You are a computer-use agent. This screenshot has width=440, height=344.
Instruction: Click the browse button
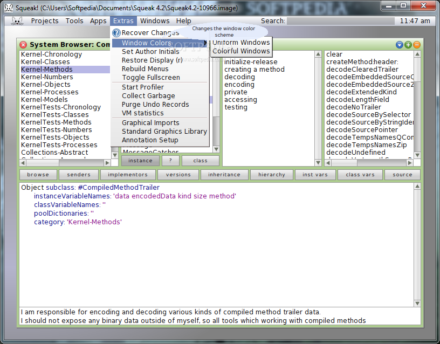pyautogui.click(x=38, y=175)
